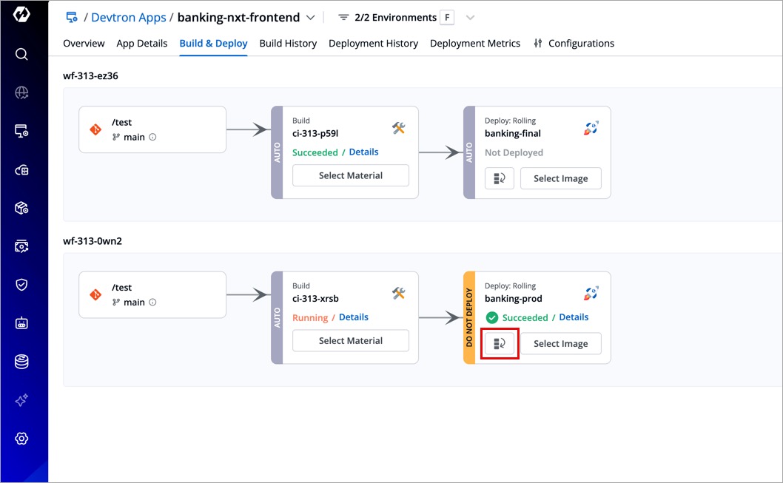Click the Devtron logo in the sidebar
The height and width of the screenshot is (483, 783).
coord(21,16)
